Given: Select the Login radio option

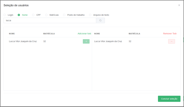Looking at the screenshot, I should [5, 15].
